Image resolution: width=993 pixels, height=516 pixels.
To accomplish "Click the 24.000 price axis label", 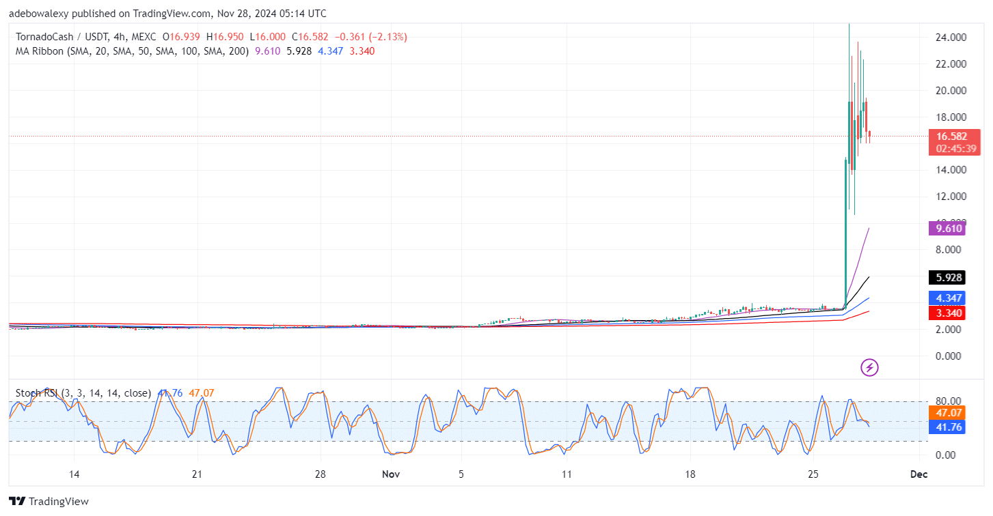I will [x=951, y=37].
